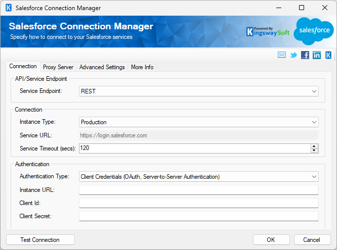Click the Powered By KingswaySoft logo
The image size is (337, 250).
pyautogui.click(x=268, y=31)
